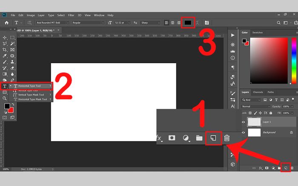
Task: Toggle lock all for layer
Action: click(x=271, y=113)
